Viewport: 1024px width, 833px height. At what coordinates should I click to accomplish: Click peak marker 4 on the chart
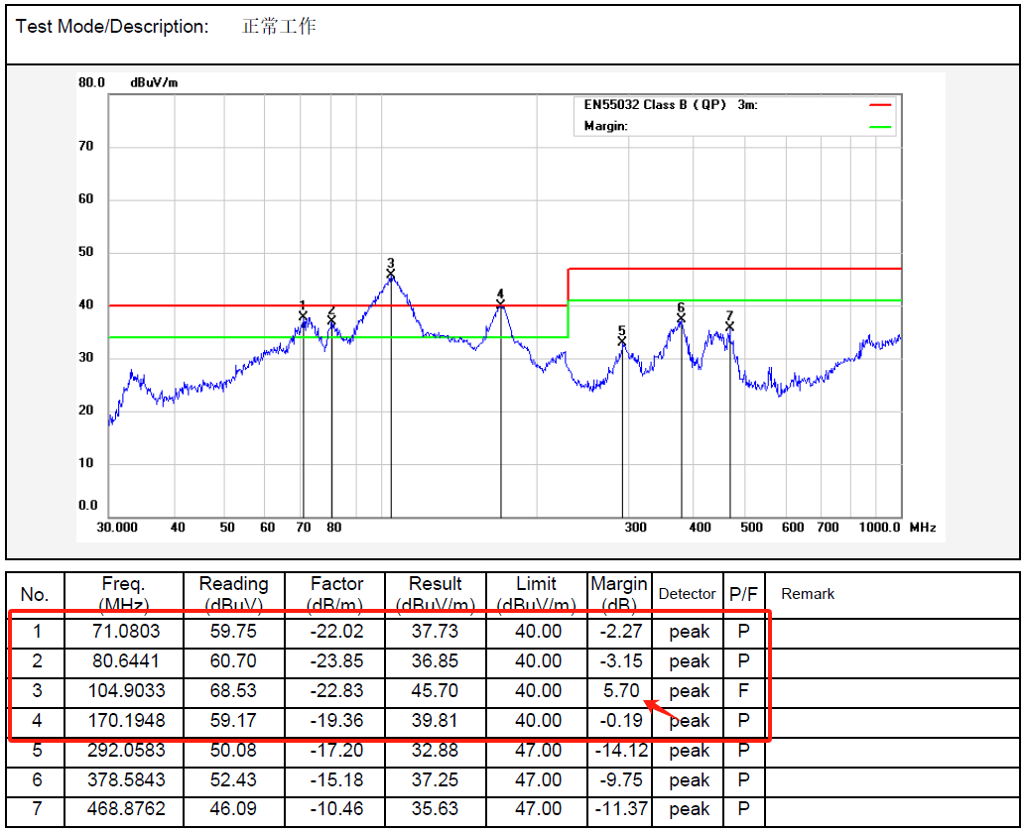pyautogui.click(x=501, y=304)
